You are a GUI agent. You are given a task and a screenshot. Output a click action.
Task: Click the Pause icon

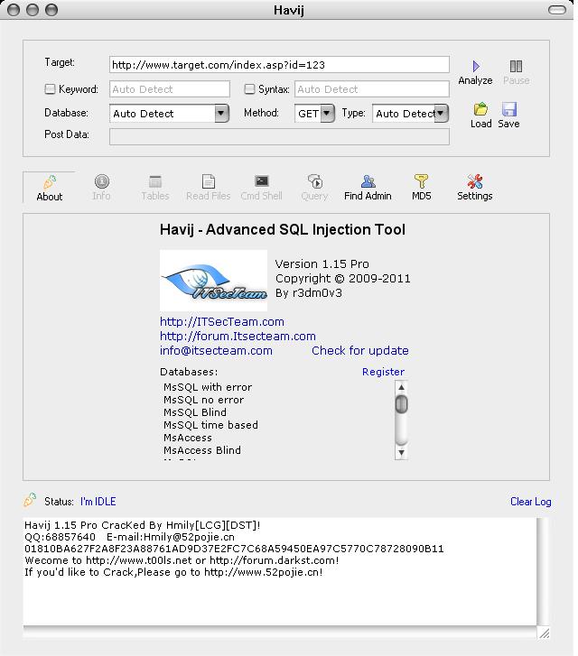pyautogui.click(x=516, y=66)
